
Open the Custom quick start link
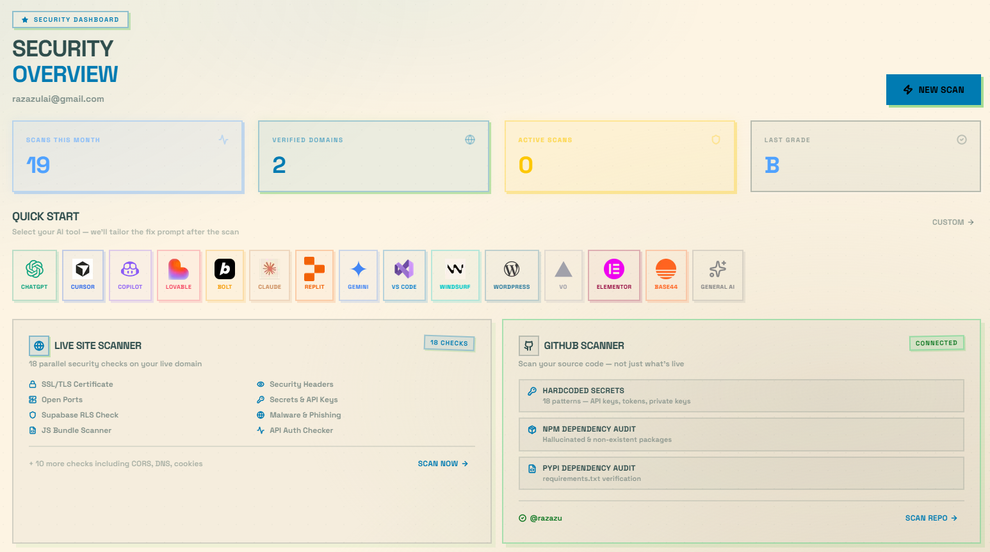click(953, 222)
